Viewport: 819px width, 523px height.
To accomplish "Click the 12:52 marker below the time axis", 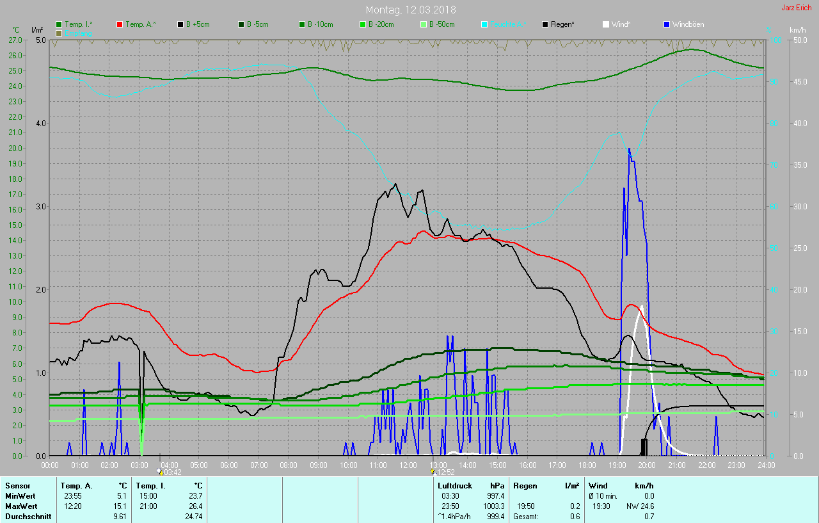I will 443,472.
